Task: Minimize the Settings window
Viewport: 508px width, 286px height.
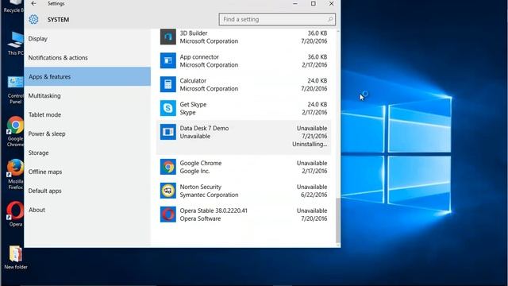Action: tap(294, 3)
